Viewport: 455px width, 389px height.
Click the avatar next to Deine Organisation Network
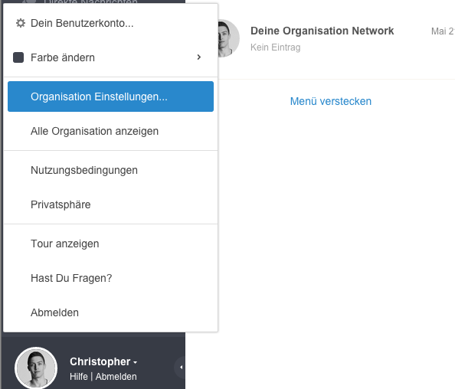(x=229, y=38)
